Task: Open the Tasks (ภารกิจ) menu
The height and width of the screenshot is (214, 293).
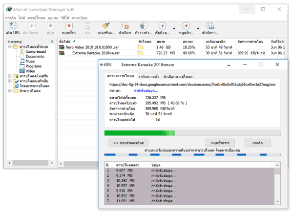Action: point(10,18)
